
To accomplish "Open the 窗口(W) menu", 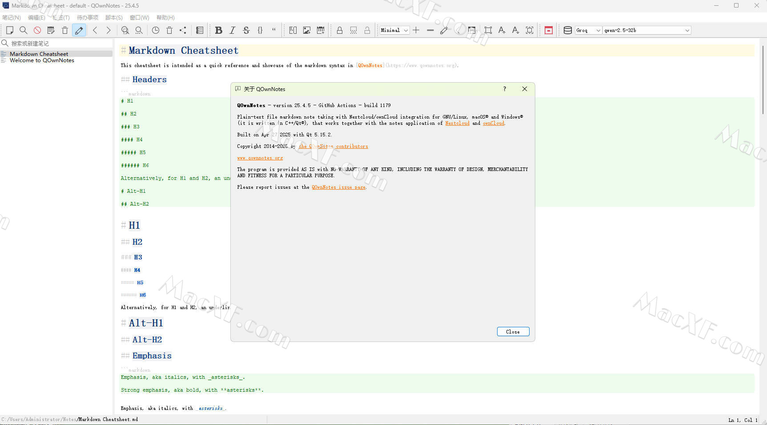I will (x=140, y=18).
